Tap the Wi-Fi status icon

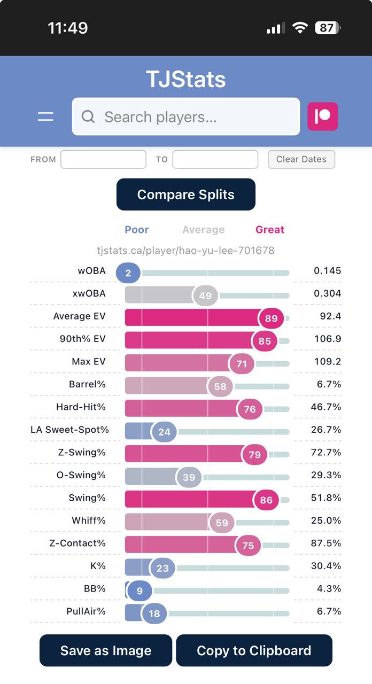tap(300, 28)
